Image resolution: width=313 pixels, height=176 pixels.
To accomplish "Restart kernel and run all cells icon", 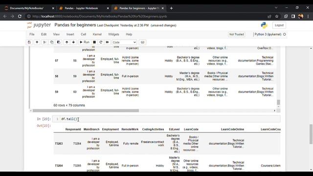I will (108, 43).
